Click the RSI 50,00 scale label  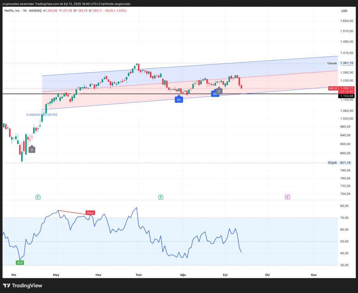[344, 241]
